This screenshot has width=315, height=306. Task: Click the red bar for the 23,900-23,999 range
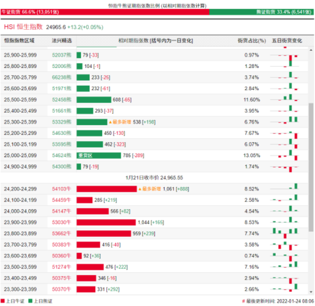(106, 222)
